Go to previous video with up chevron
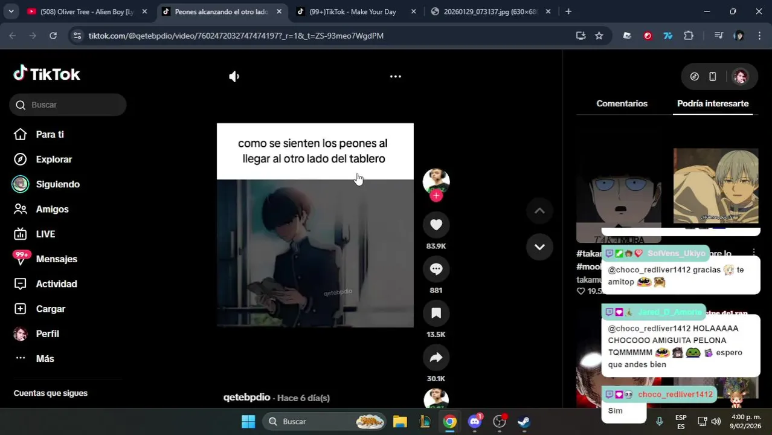This screenshot has width=772, height=435. 539,211
